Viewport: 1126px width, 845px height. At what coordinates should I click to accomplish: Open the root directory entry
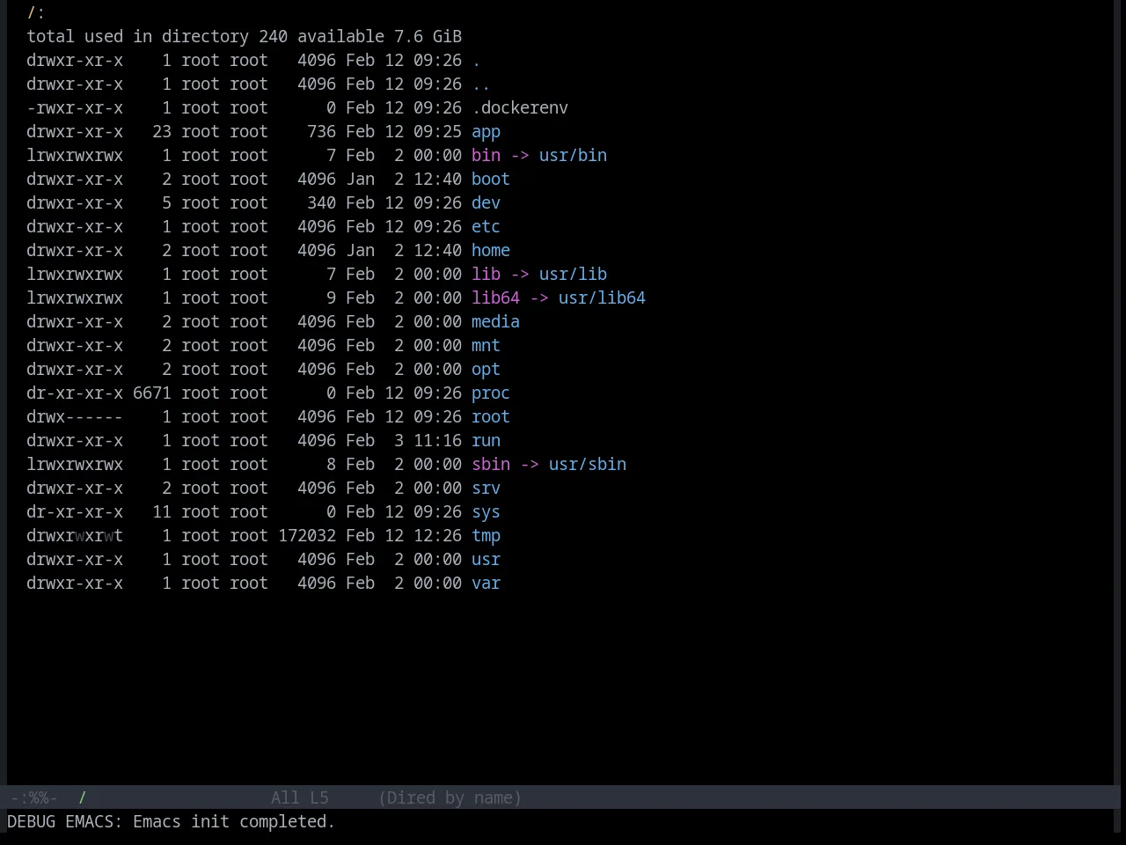[x=491, y=416]
